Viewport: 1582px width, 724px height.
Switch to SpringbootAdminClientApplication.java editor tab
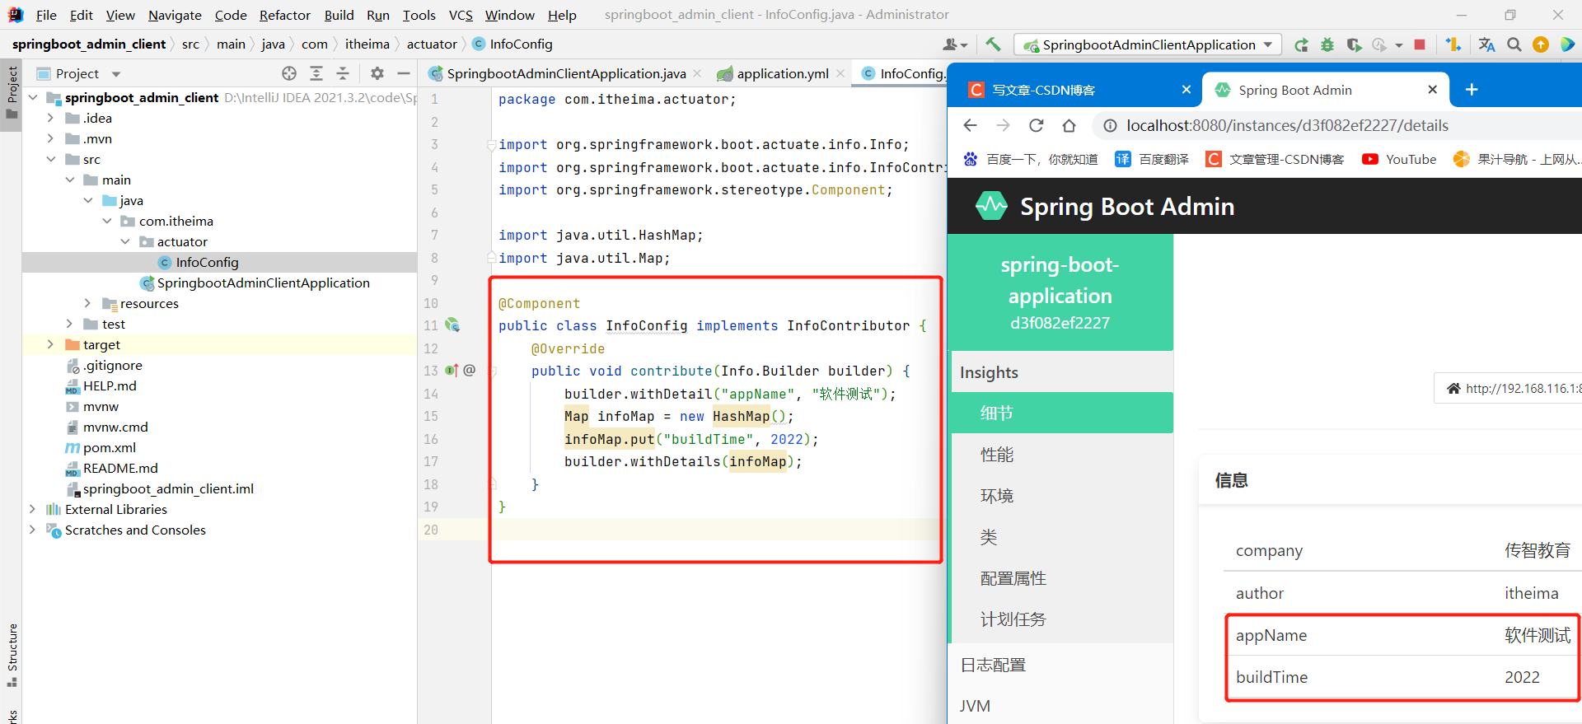(x=566, y=73)
